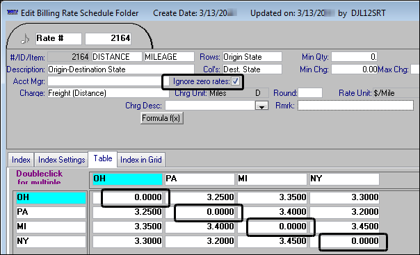This screenshot has height=255, width=420.
Task: Click the PA row OH column cell 3.2500
Action: tap(127, 212)
